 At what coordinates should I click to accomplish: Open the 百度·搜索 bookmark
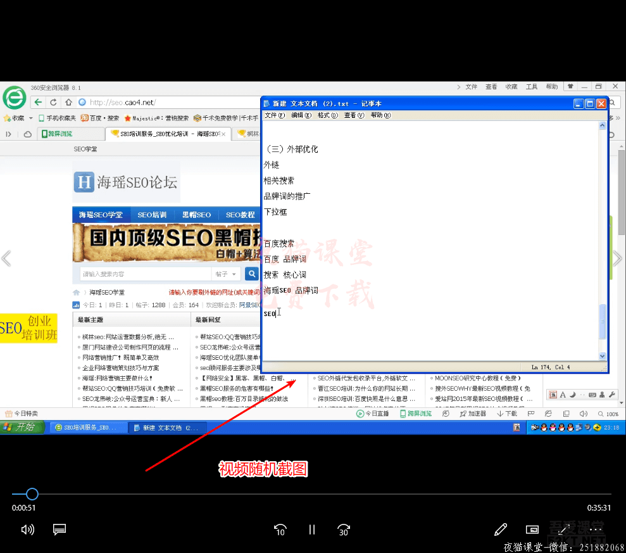click(x=100, y=118)
